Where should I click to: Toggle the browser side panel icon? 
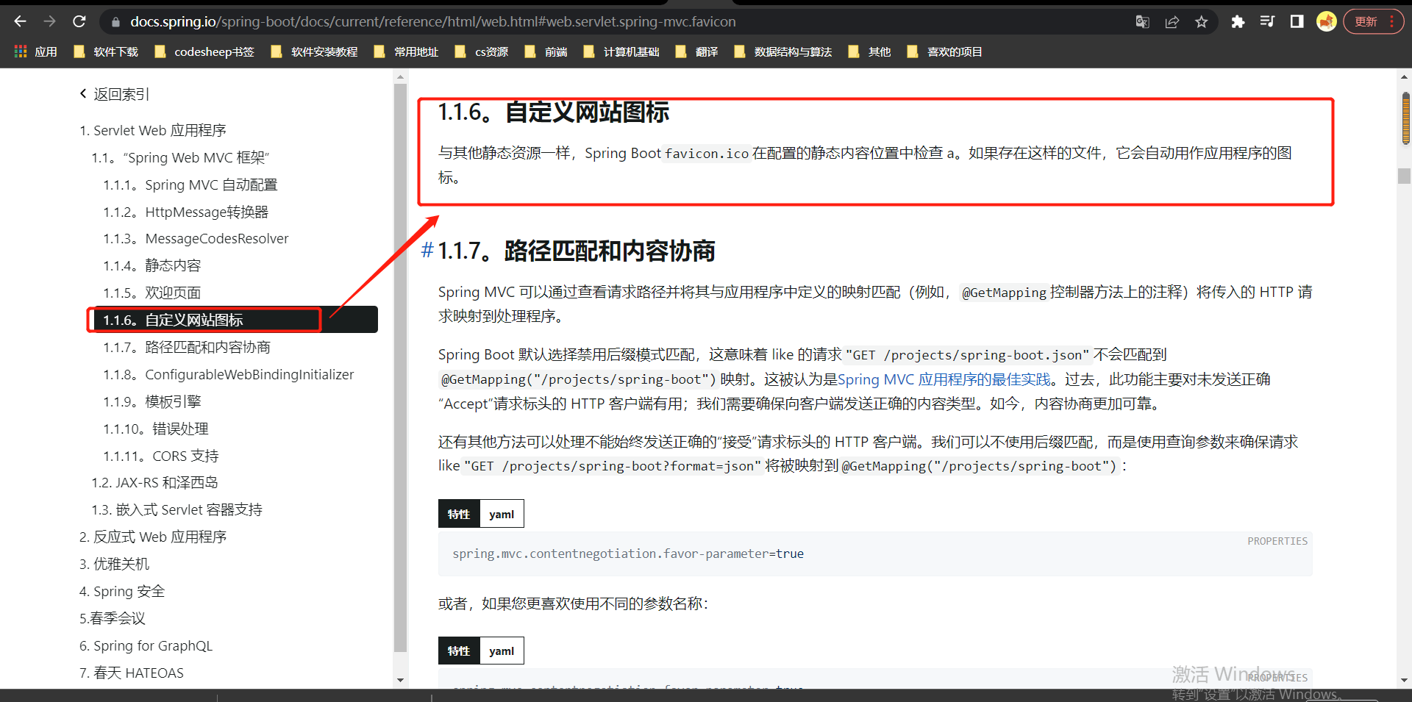tap(1297, 21)
